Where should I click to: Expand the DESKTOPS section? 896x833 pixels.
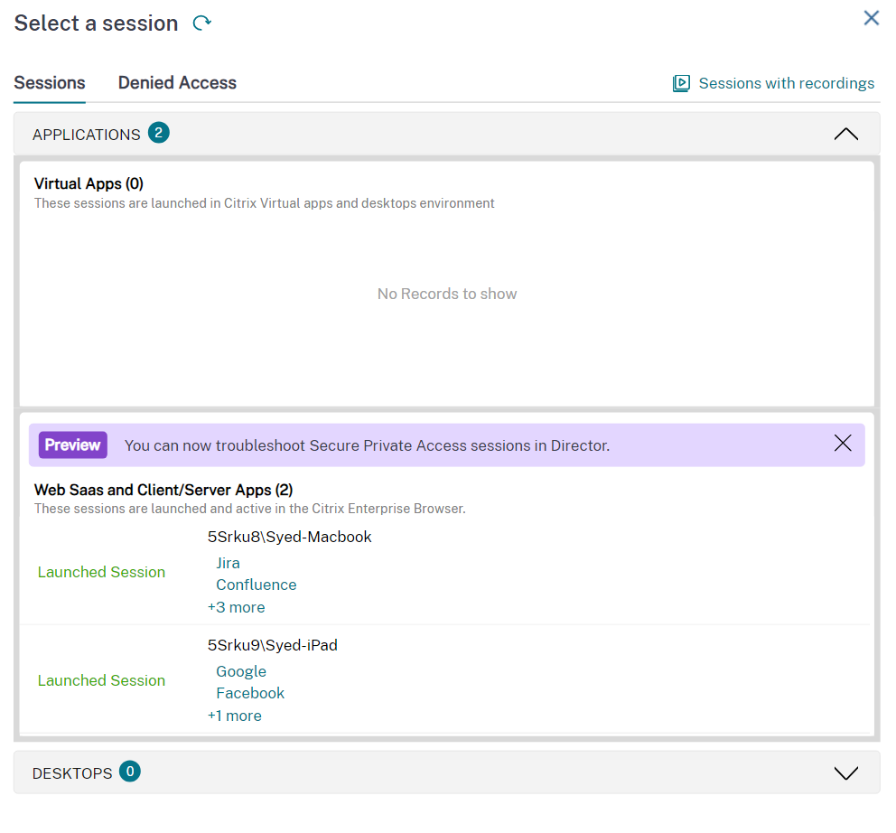coord(845,772)
